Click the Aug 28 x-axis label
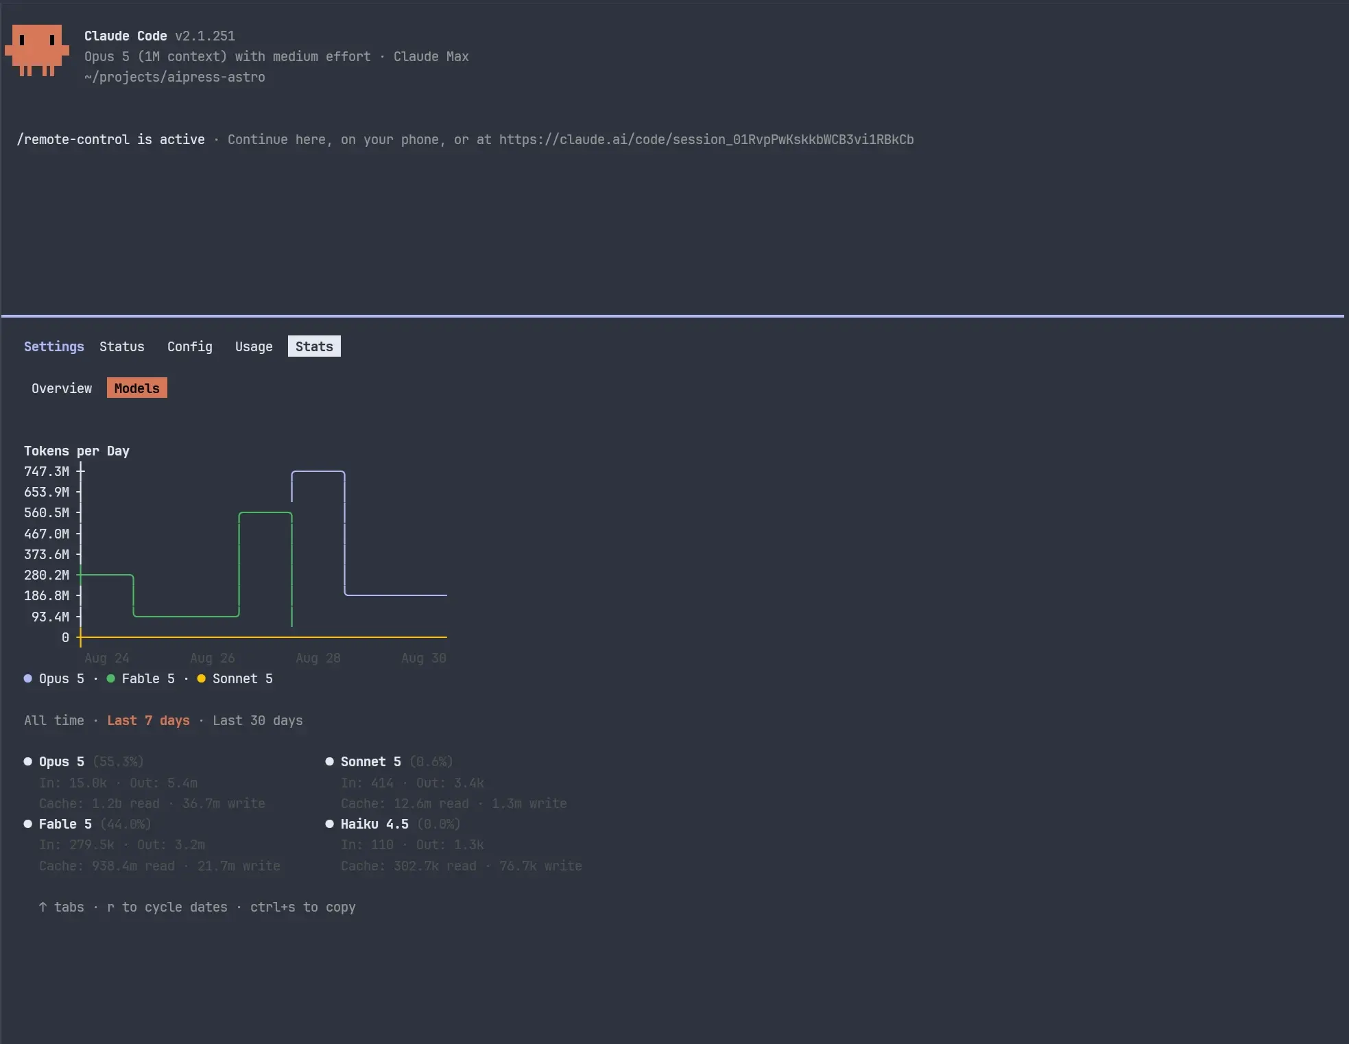1349x1044 pixels. coord(318,658)
